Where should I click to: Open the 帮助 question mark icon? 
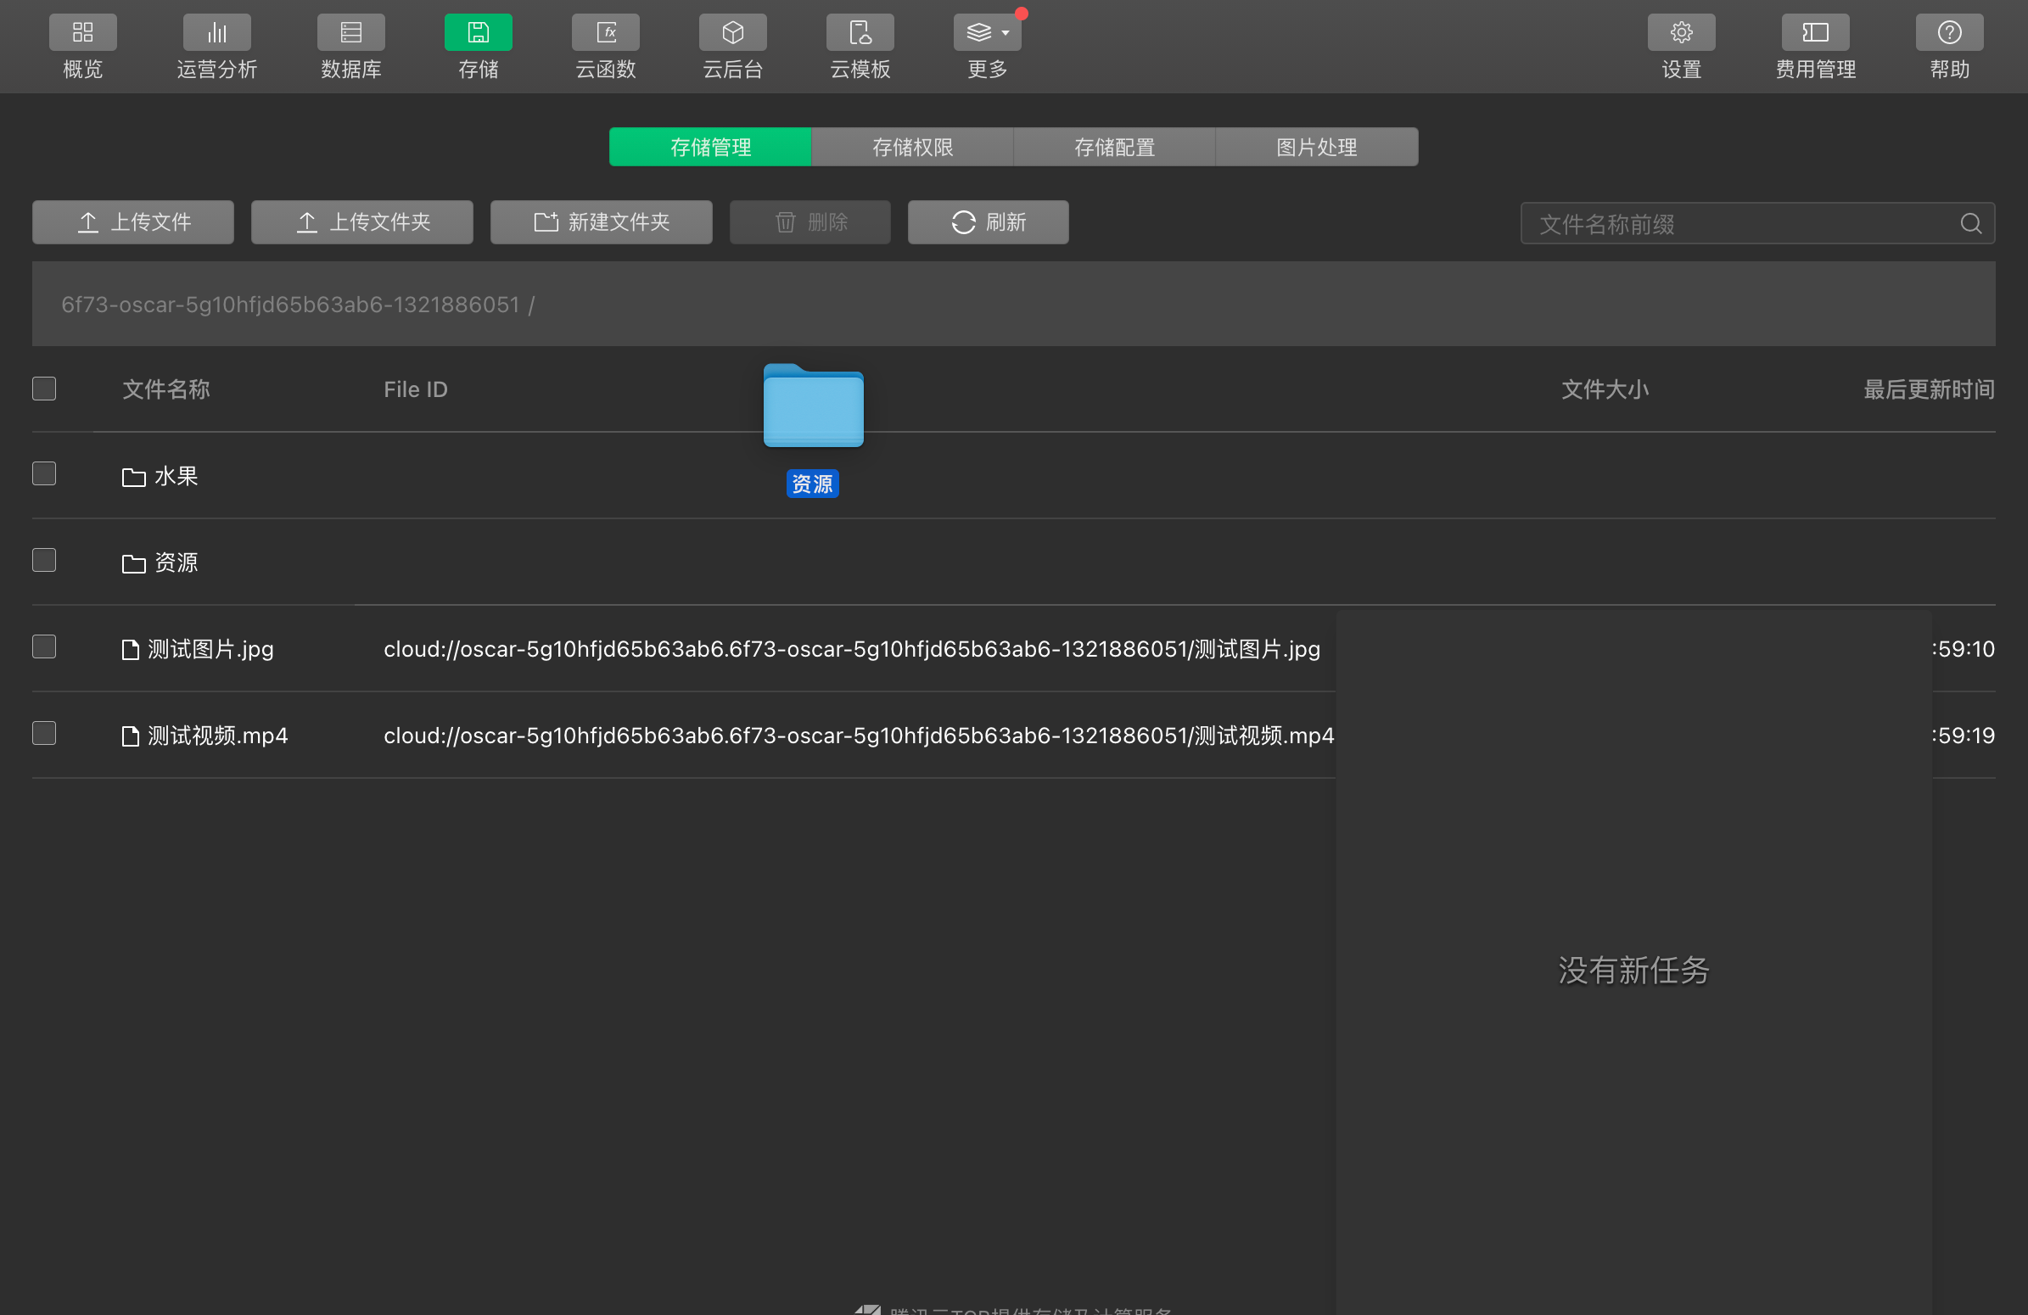[x=1949, y=33]
